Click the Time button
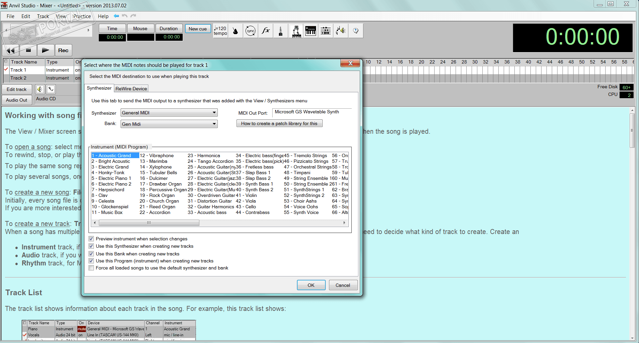 (x=112, y=28)
